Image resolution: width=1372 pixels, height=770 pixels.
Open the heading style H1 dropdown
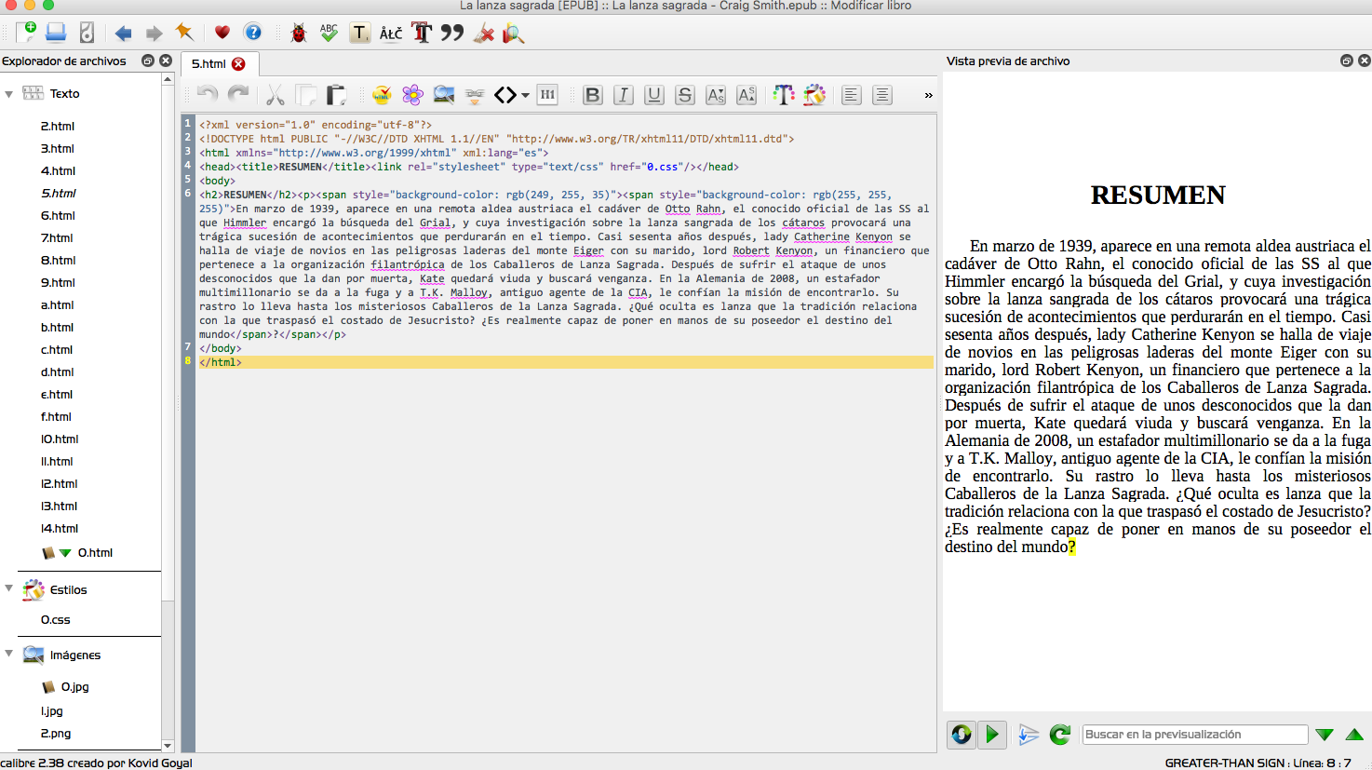pyautogui.click(x=547, y=94)
